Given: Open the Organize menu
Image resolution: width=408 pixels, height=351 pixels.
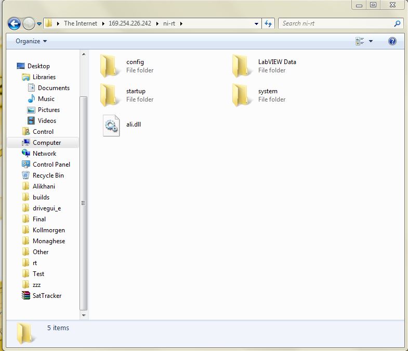Looking at the screenshot, I should [x=31, y=41].
